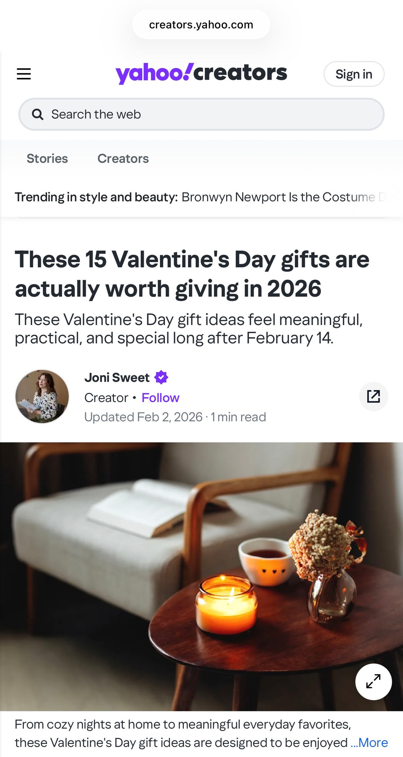Open the hamburger navigation menu
Screen dimensions: 403x757
[24, 74]
